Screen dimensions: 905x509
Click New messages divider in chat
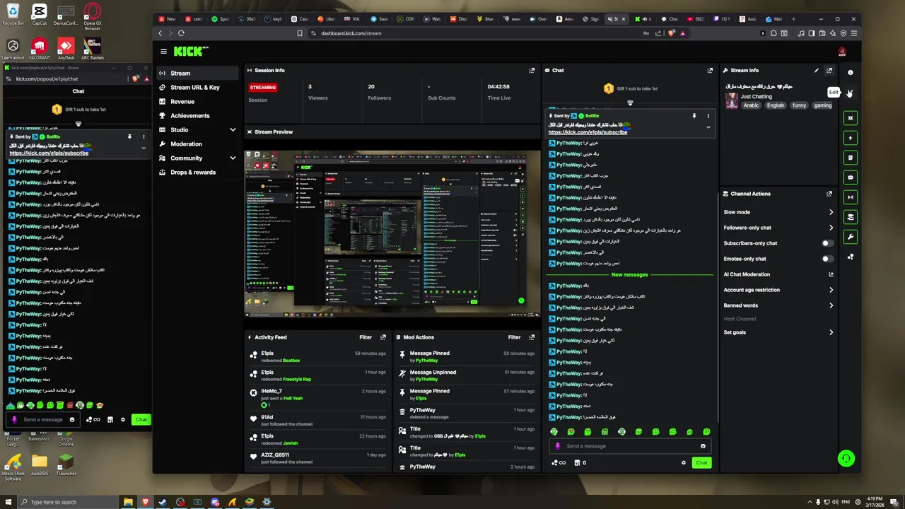coord(629,274)
